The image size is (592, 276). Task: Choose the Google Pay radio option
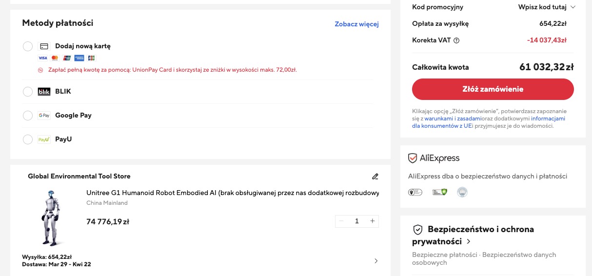pyautogui.click(x=28, y=116)
